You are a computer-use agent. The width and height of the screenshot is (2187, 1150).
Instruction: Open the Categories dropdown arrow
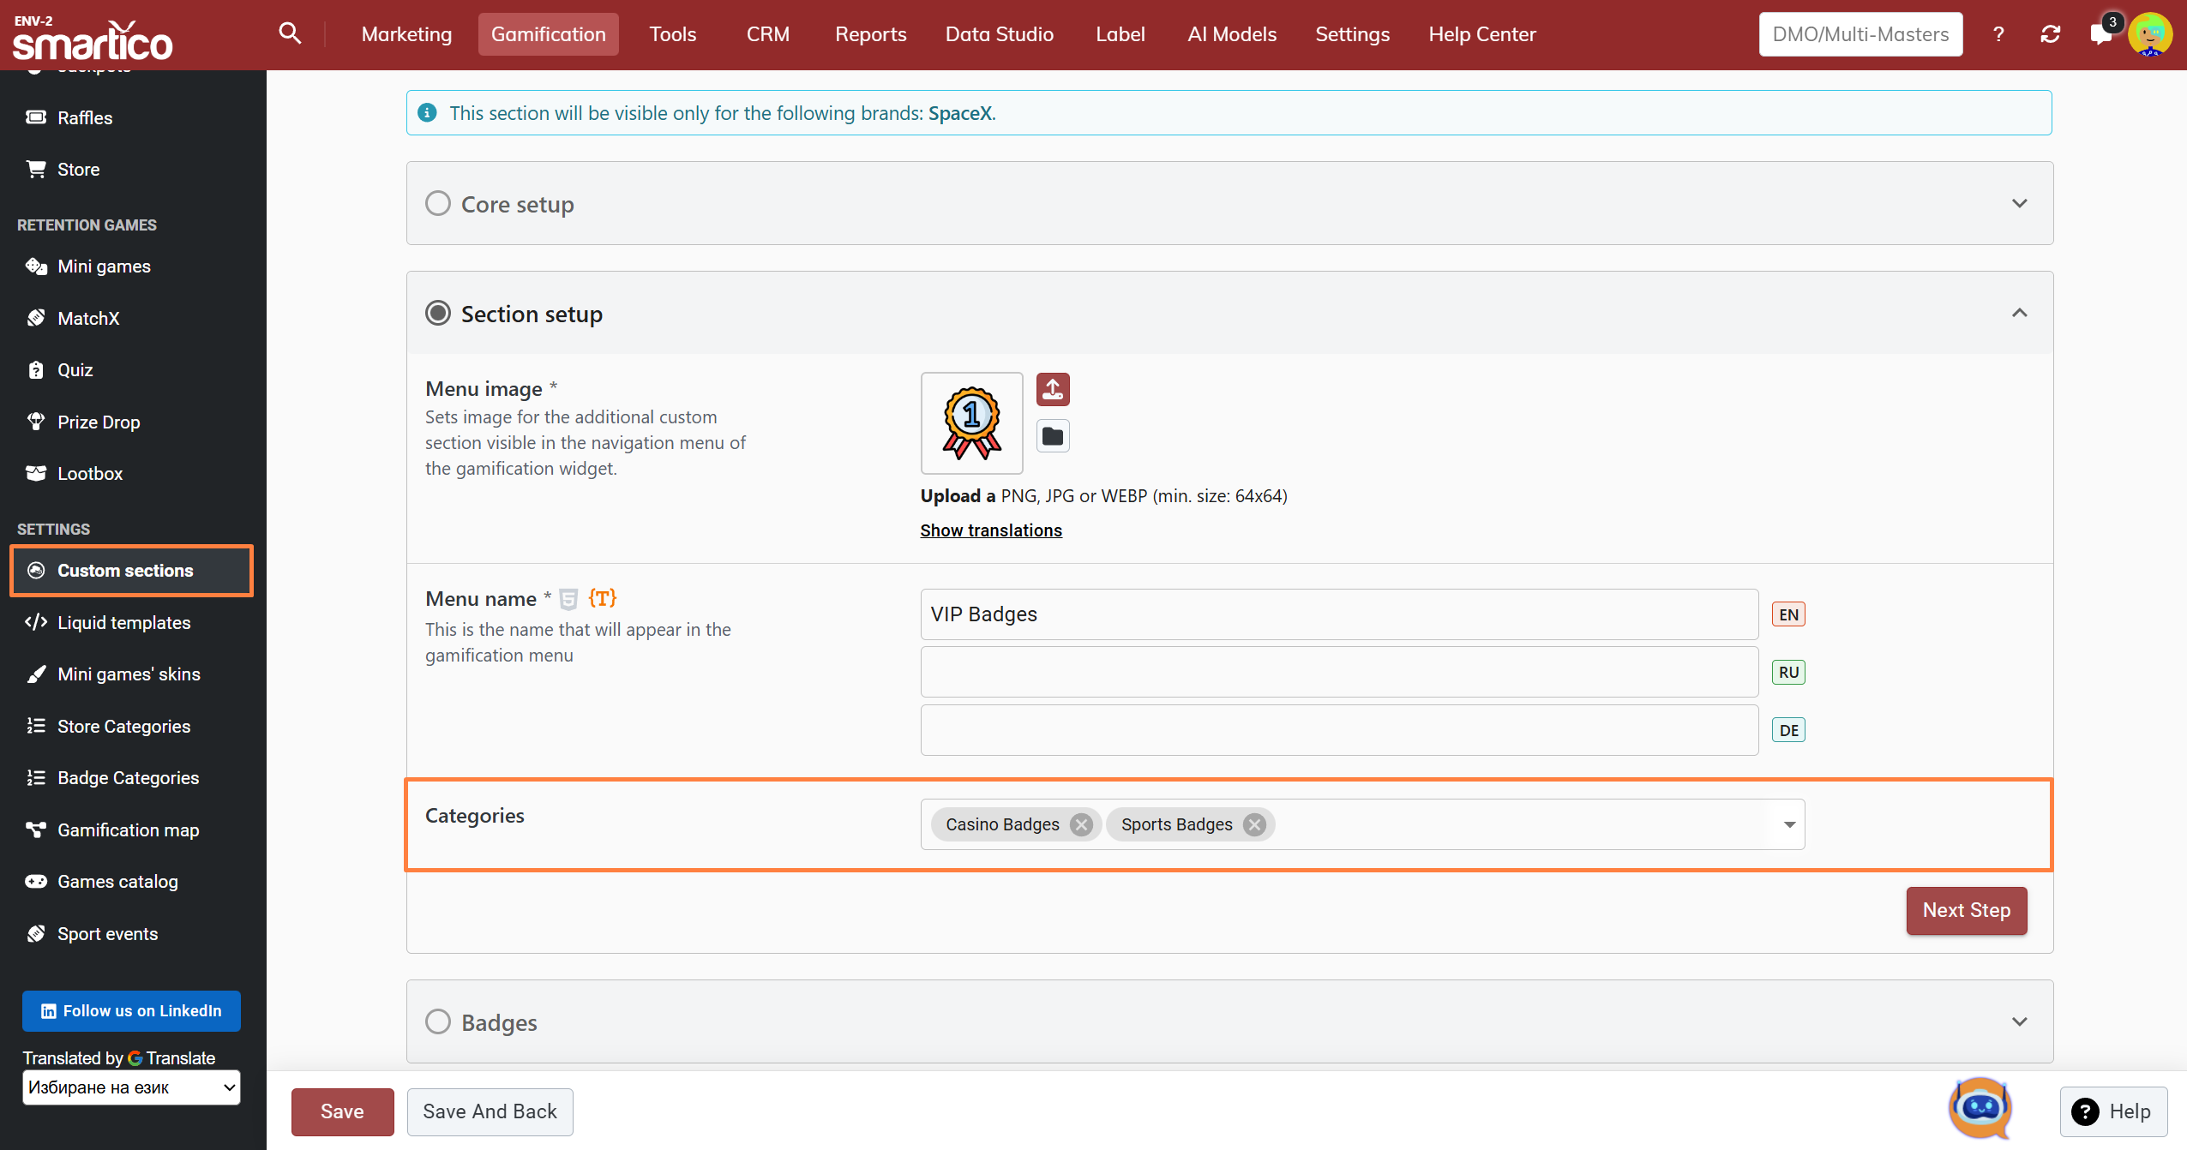pos(1789,824)
